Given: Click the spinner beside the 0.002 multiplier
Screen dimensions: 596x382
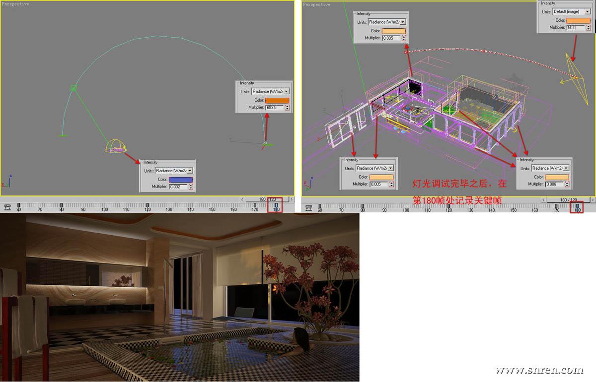Looking at the screenshot, I should [x=190, y=187].
